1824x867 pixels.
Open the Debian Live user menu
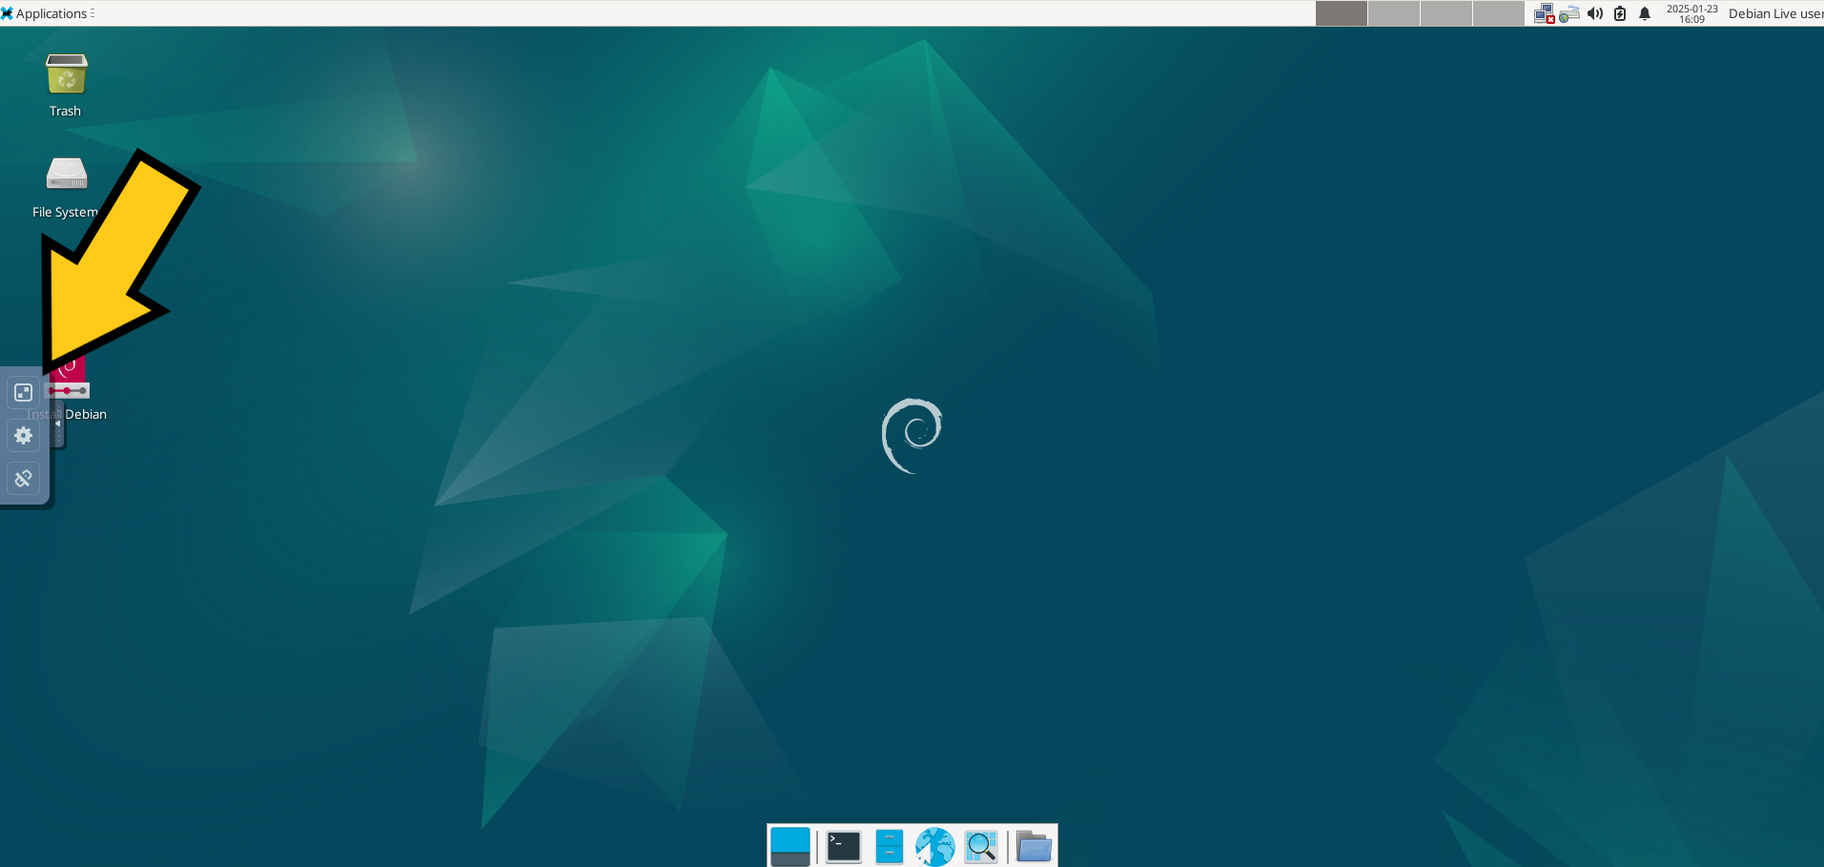click(1774, 13)
